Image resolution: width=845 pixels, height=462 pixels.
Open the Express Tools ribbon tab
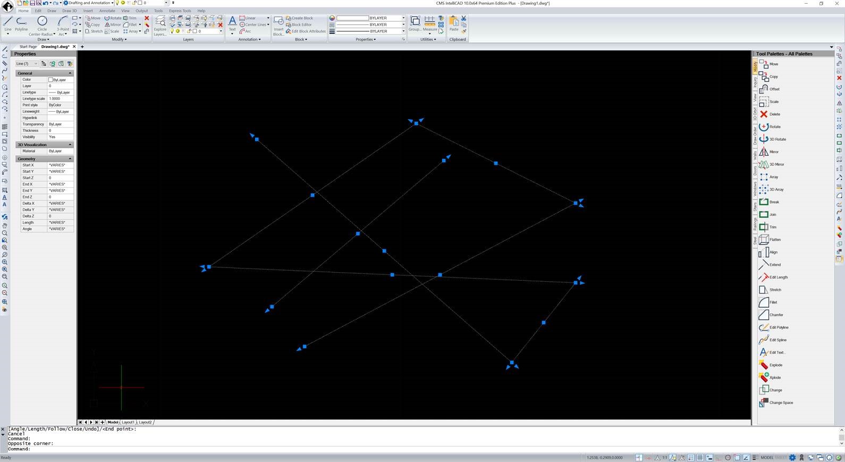click(180, 11)
